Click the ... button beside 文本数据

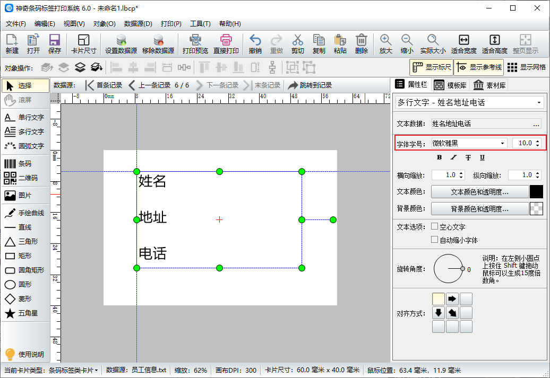536,124
